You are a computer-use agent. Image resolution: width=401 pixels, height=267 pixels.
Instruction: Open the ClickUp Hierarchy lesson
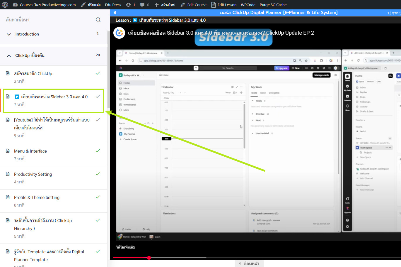click(43, 224)
